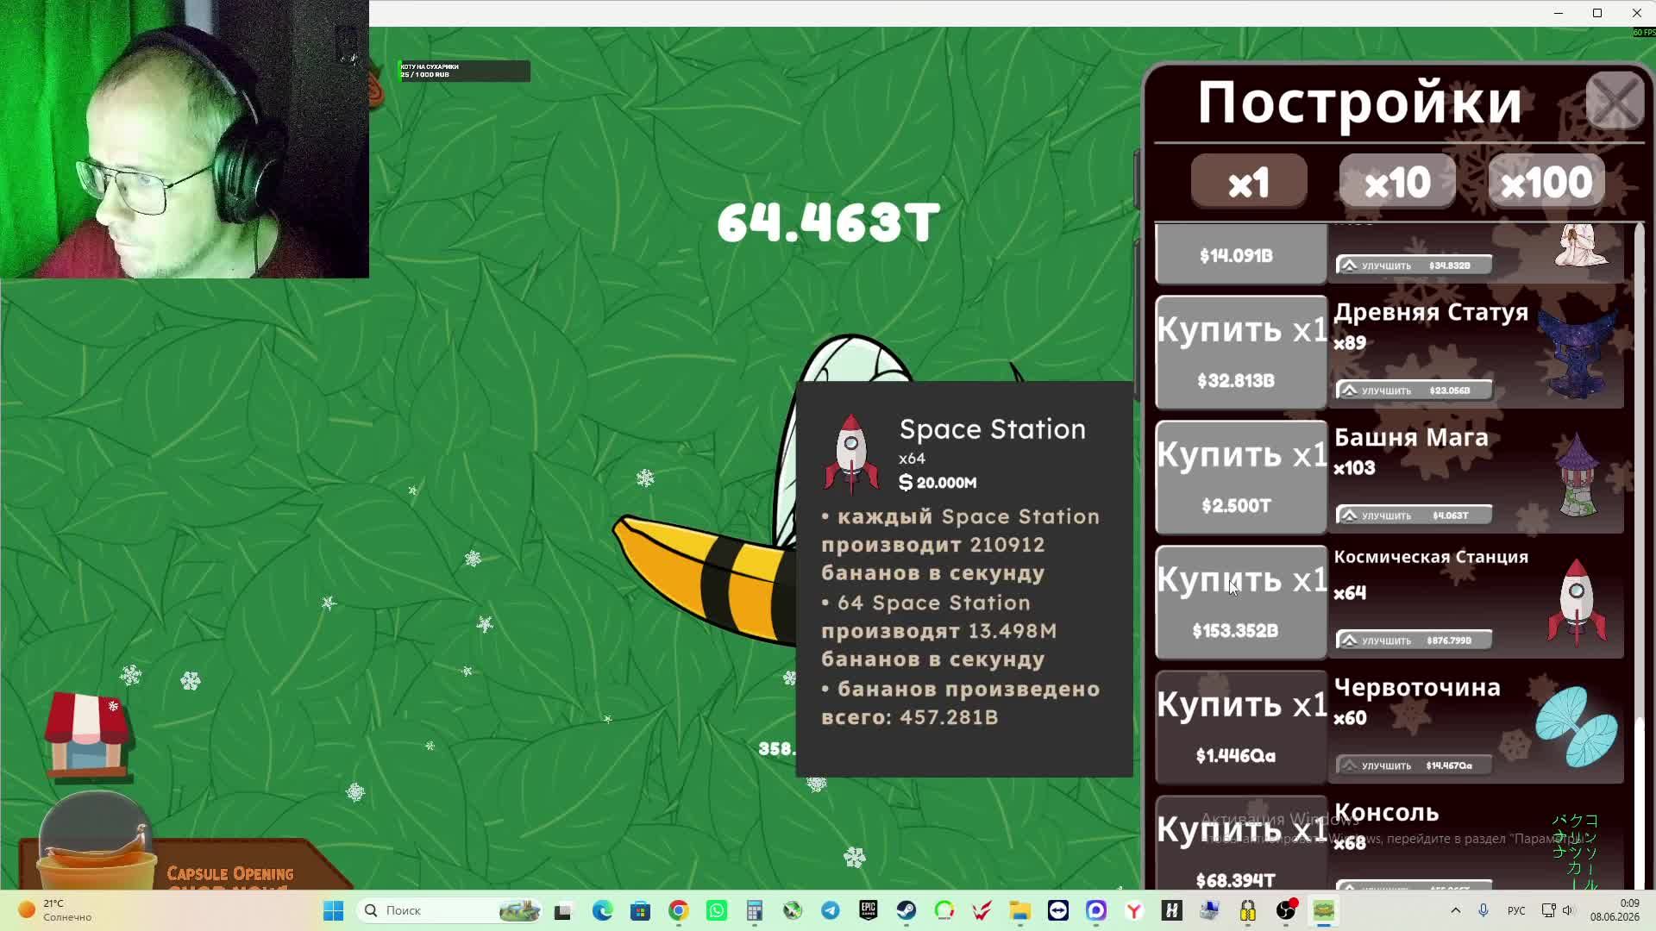The width and height of the screenshot is (1656, 931).
Task: Click the microphone tray icon
Action: [x=1483, y=910]
